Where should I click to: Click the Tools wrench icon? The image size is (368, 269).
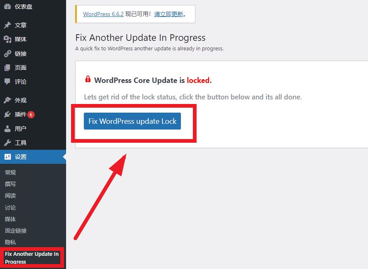[7, 143]
